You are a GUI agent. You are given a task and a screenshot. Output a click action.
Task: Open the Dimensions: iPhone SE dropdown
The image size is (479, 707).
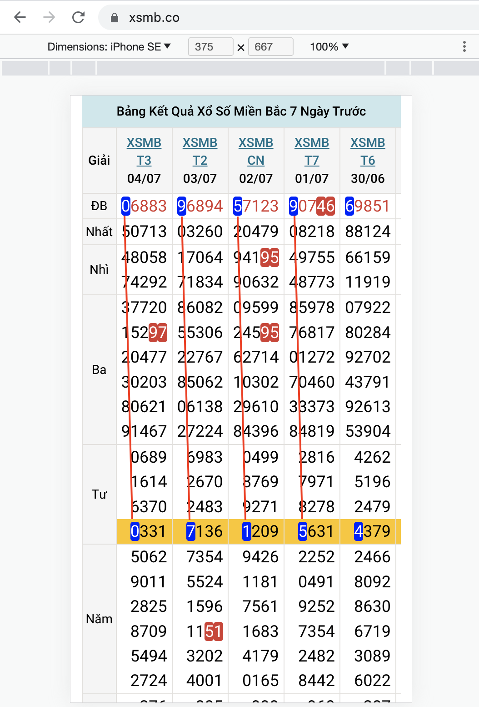click(109, 47)
